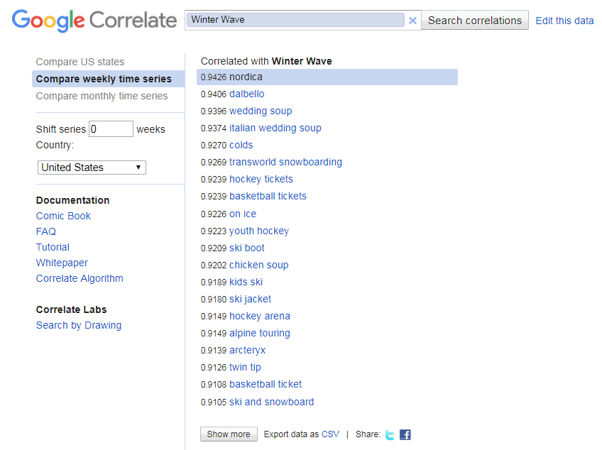Image resolution: width=602 pixels, height=450 pixels.
Task: Select Compare US states
Action: tap(80, 62)
